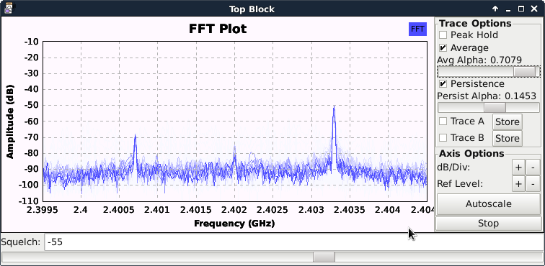Decrease dB/Div with the minus button
Viewport: 545px width, 266px height.
[533, 168]
